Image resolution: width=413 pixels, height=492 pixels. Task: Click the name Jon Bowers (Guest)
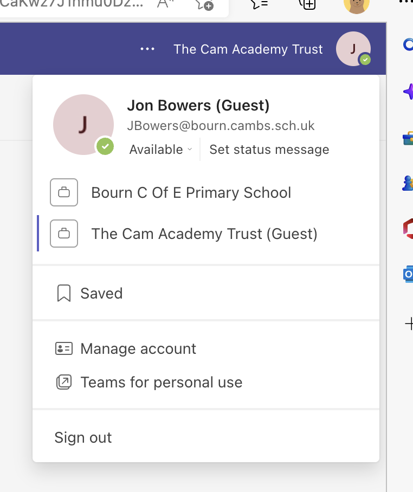[x=198, y=106]
